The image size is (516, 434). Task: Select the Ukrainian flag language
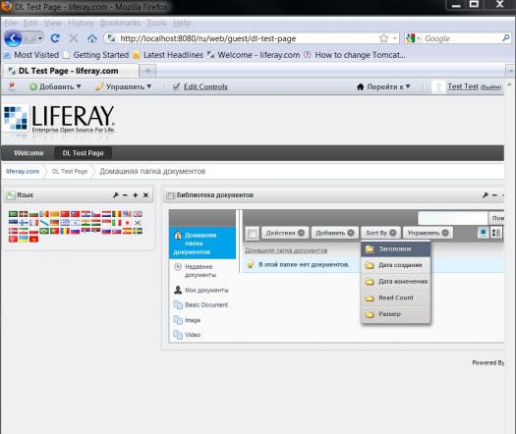click(24, 239)
